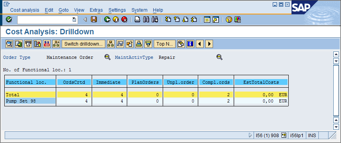The image size is (341, 143).
Task: Click the bottom scroll-down arrow of the scrollbar
Action: click(336, 127)
